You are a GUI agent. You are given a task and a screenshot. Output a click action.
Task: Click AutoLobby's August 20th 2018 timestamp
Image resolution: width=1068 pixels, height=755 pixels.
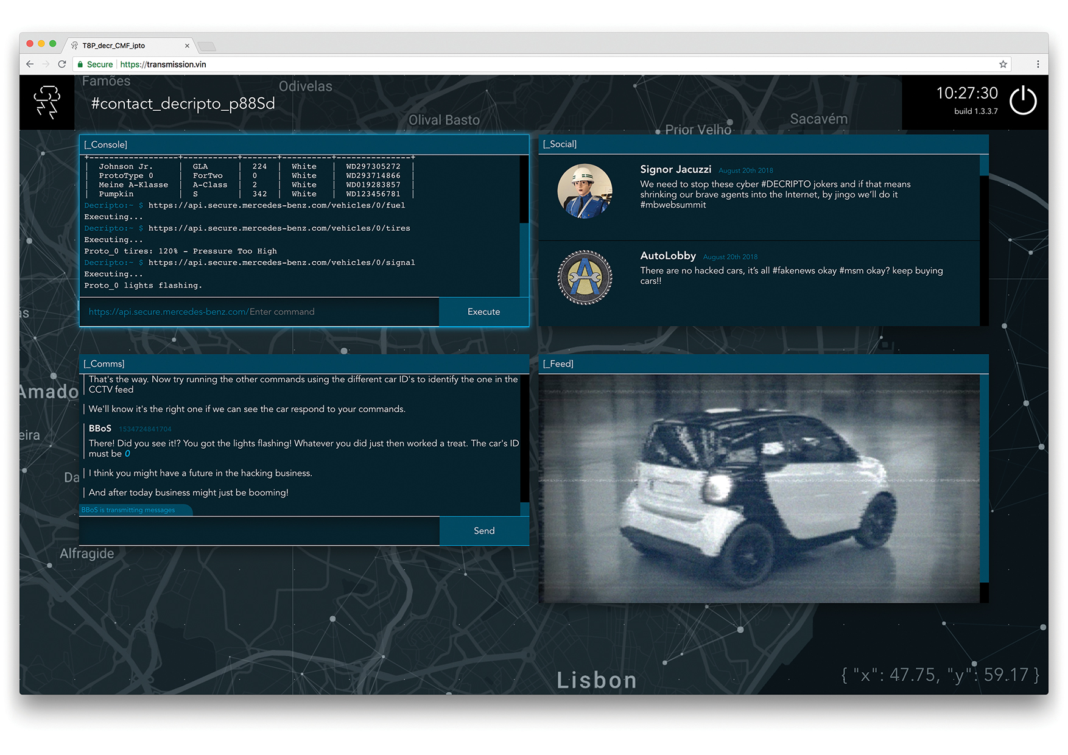pos(731,257)
